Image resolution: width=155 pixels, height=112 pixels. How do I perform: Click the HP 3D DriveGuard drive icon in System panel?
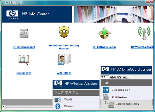106,97
